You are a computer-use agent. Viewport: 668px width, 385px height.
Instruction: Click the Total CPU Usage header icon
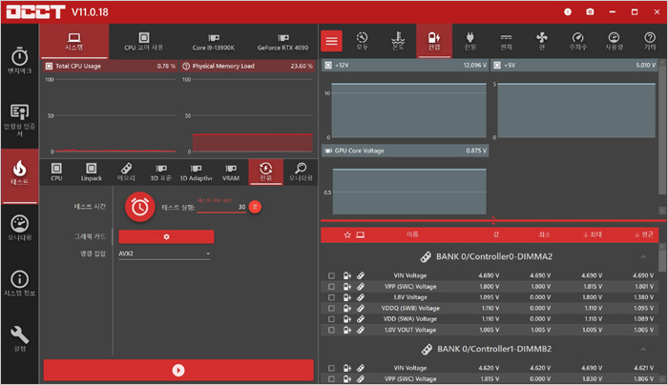pos(49,66)
